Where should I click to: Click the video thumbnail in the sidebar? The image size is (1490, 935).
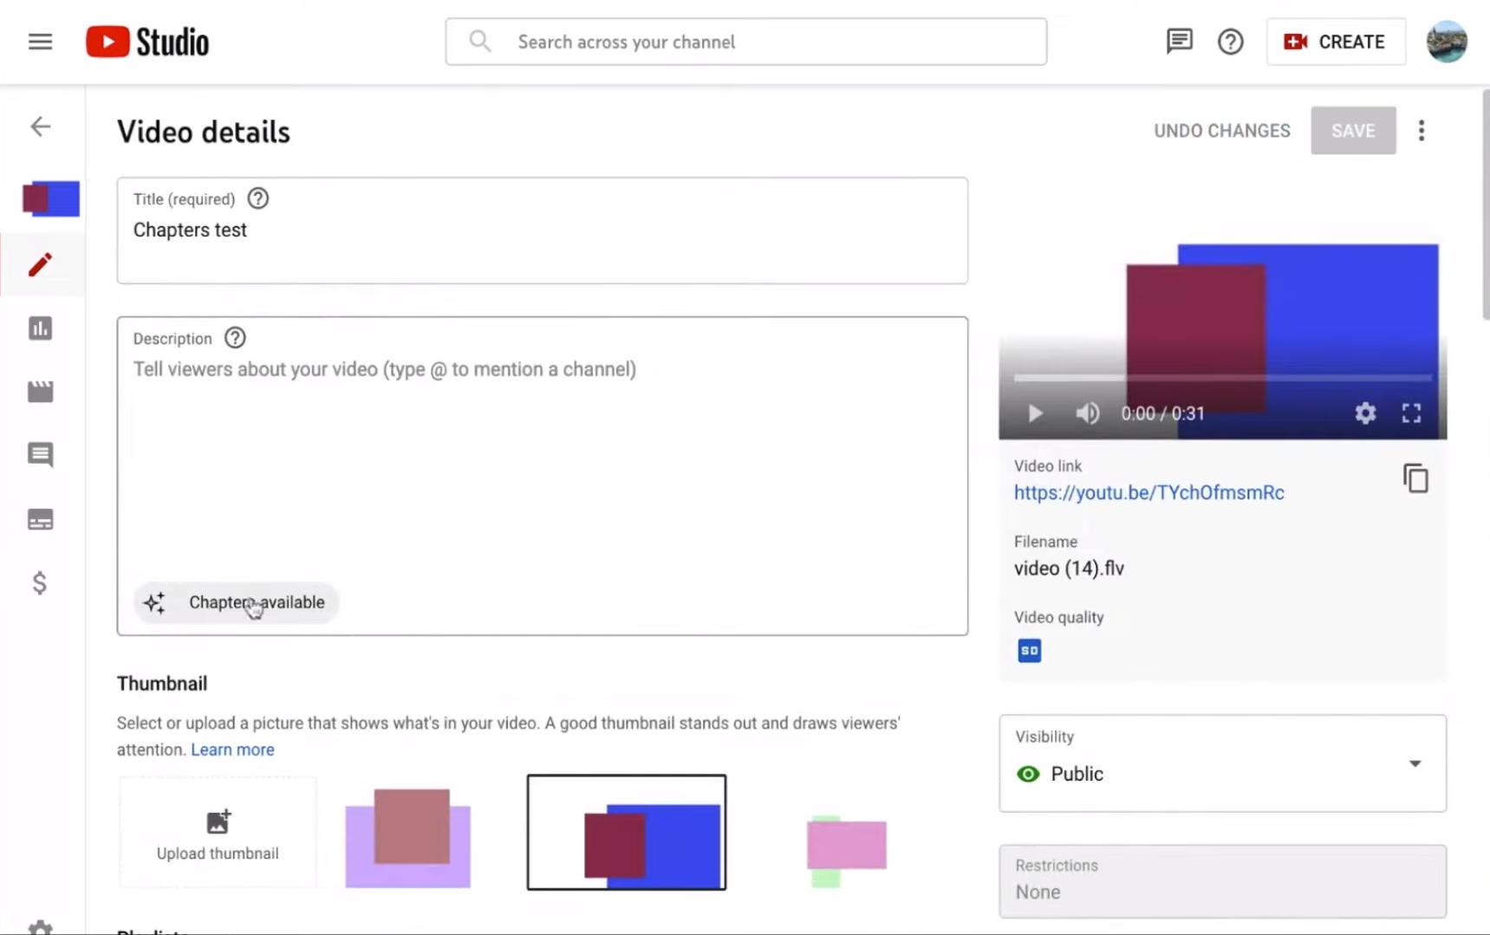51,198
